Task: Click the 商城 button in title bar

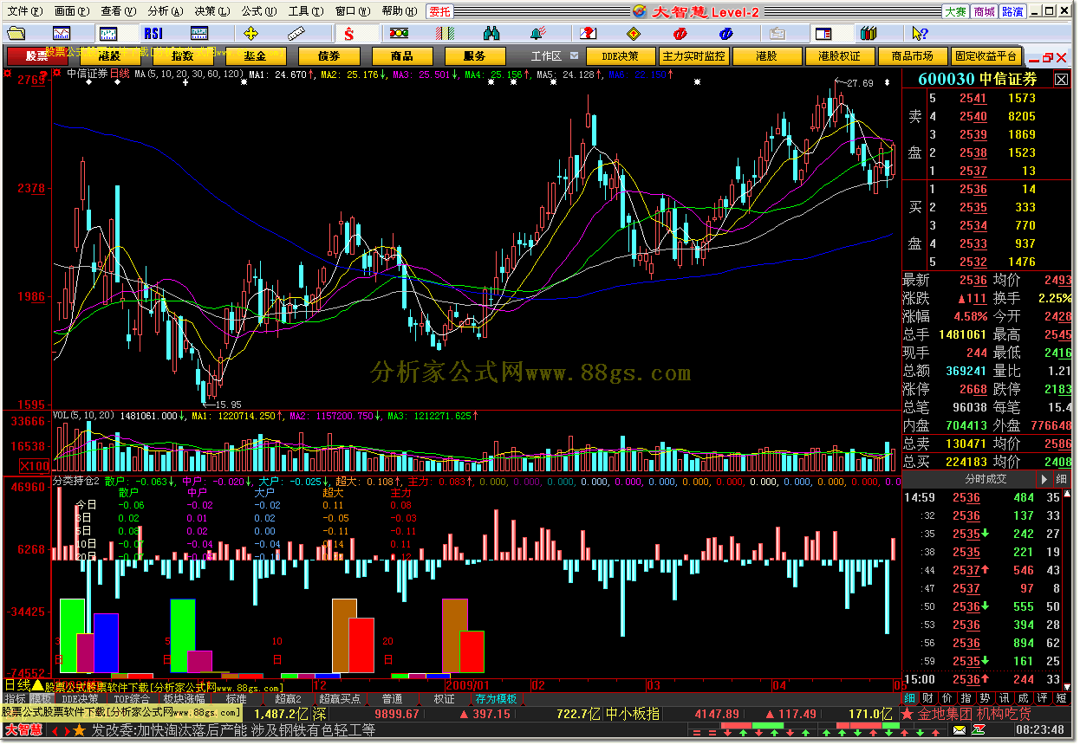Action: [984, 11]
